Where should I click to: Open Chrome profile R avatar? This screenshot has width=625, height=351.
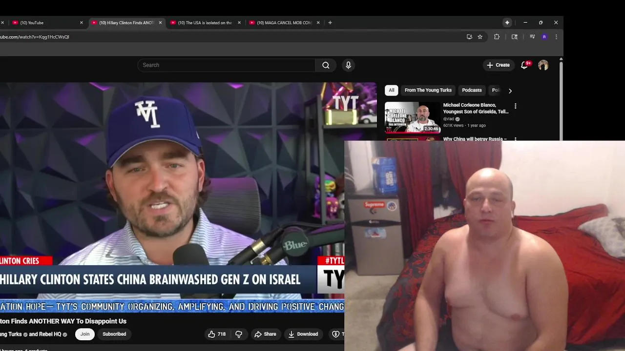pos(544,37)
